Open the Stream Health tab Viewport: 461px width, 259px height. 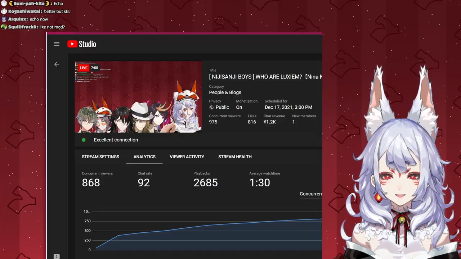point(235,157)
